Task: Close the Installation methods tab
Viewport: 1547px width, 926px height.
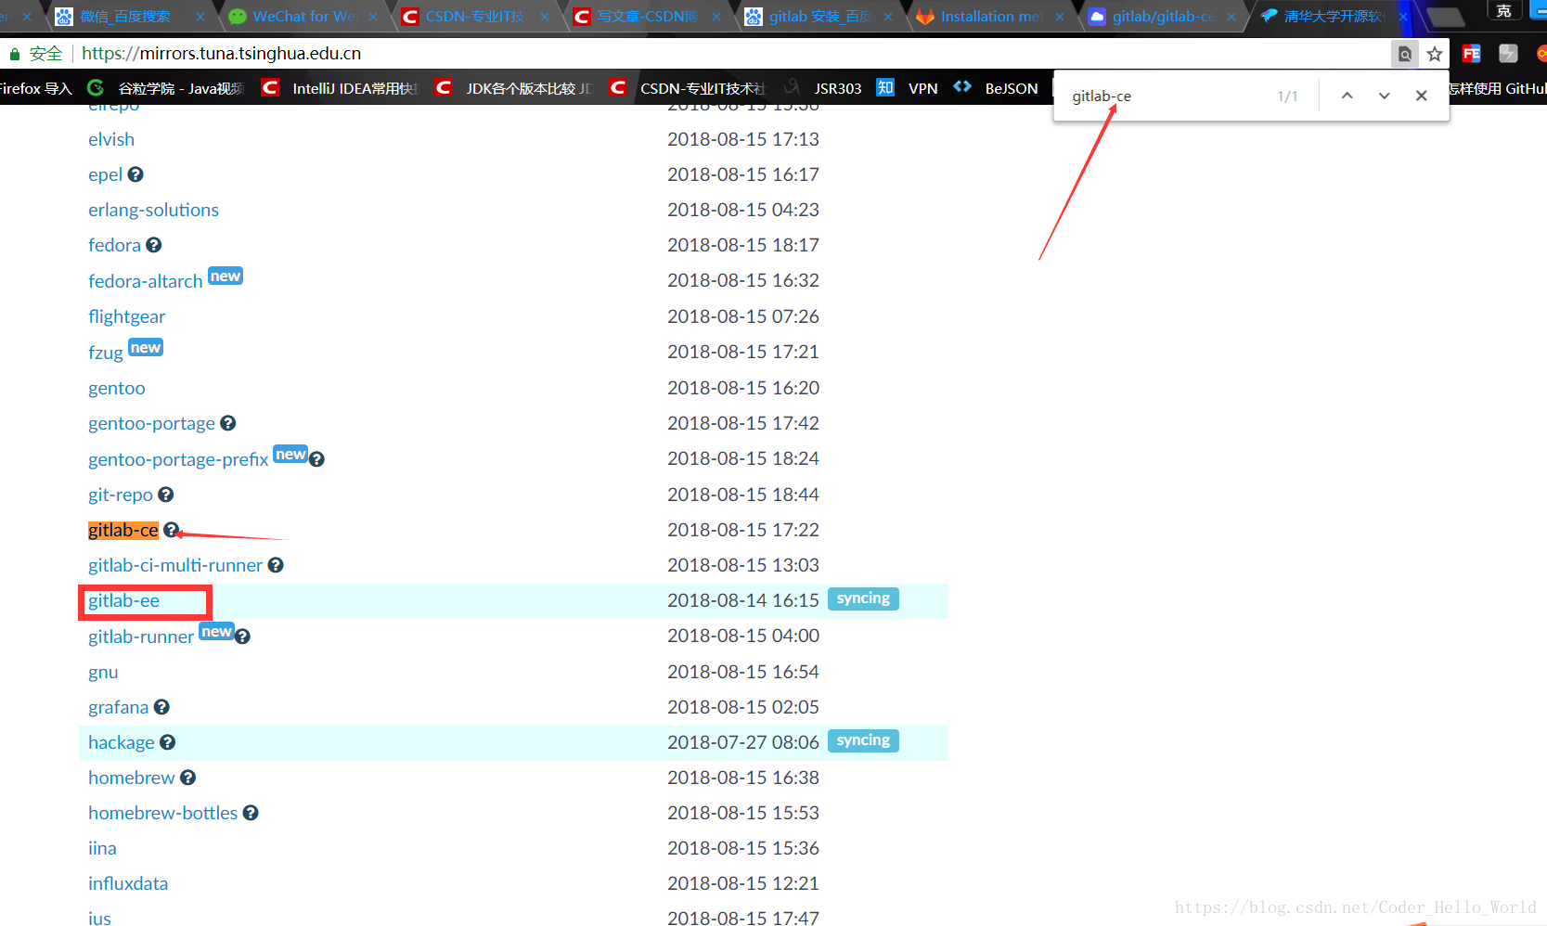Action: [x=1060, y=17]
